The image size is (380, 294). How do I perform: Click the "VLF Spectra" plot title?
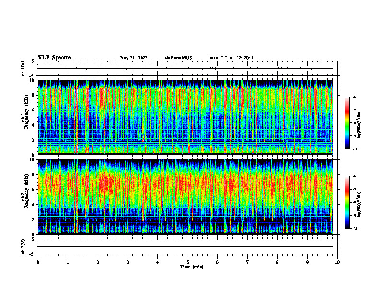(x=54, y=58)
